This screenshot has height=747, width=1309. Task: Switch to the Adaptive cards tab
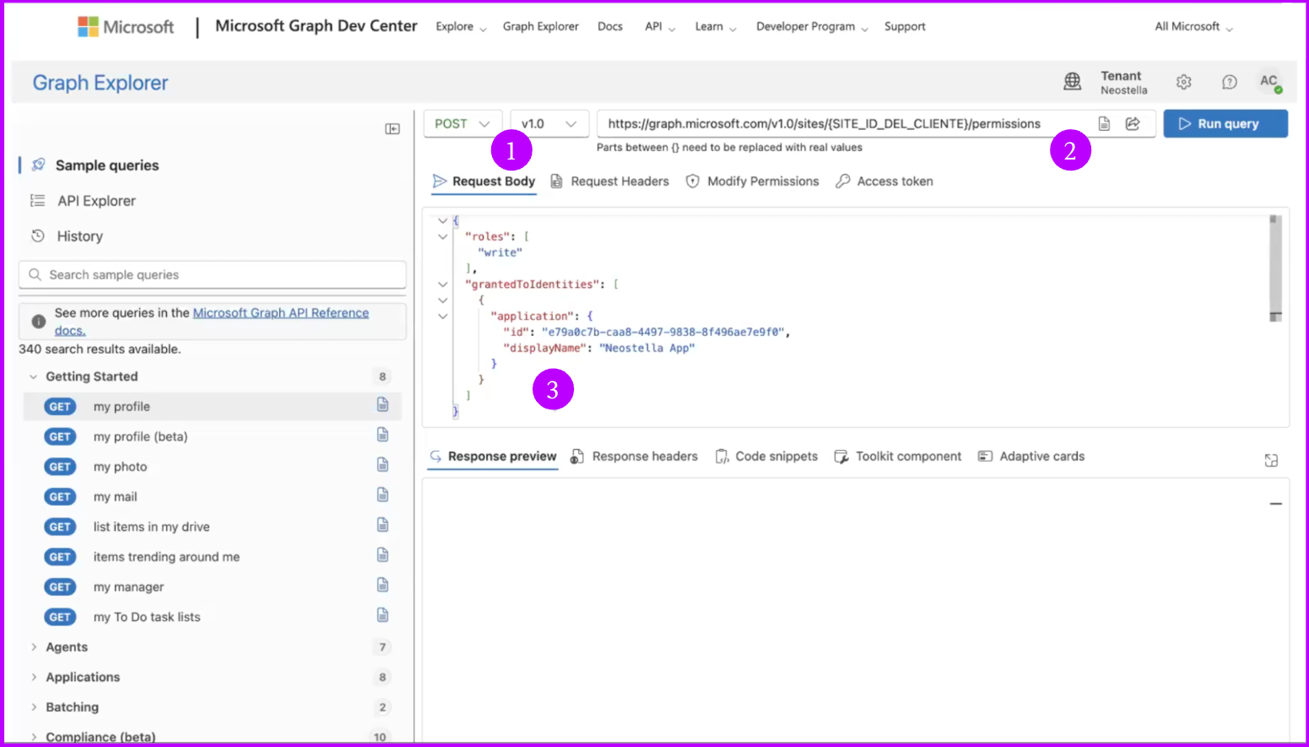(1031, 457)
